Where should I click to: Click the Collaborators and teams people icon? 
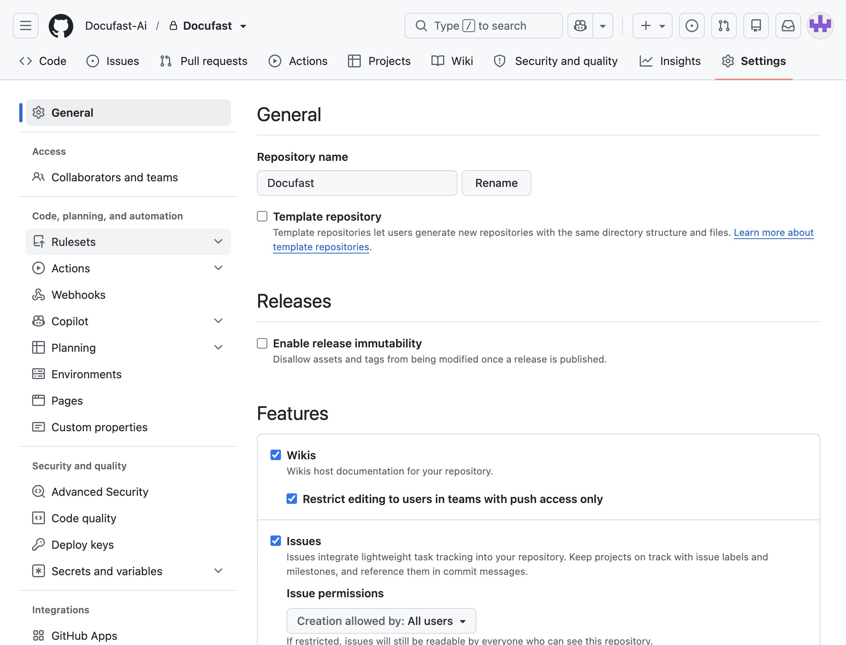coord(39,177)
